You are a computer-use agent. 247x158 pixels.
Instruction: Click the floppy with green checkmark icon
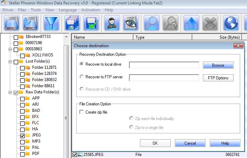(91, 23)
